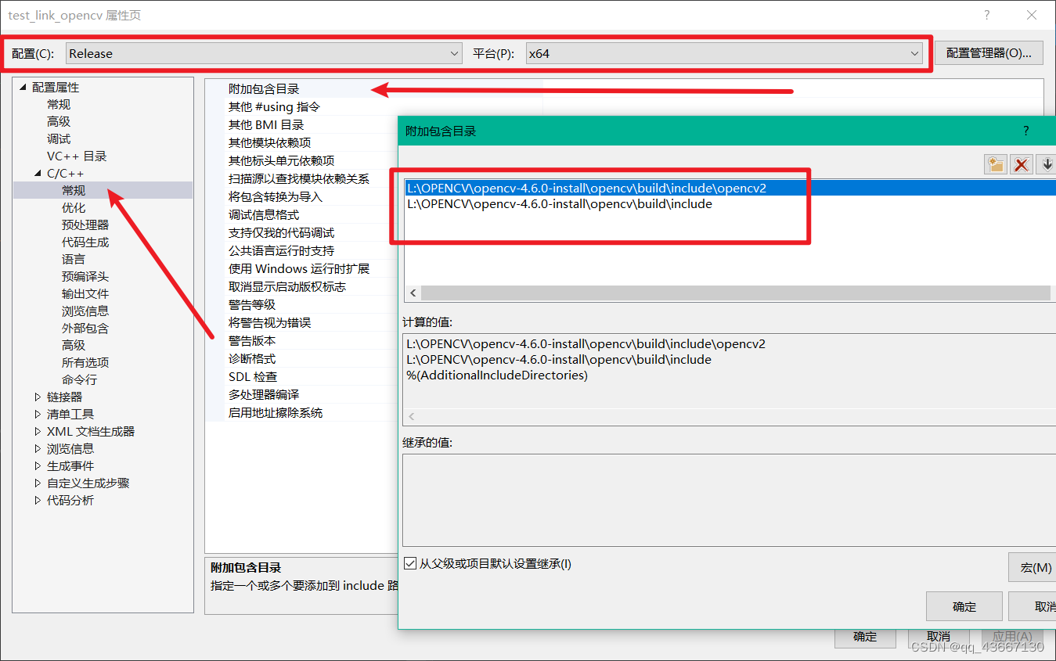Click the new folder line icon

tap(995, 164)
